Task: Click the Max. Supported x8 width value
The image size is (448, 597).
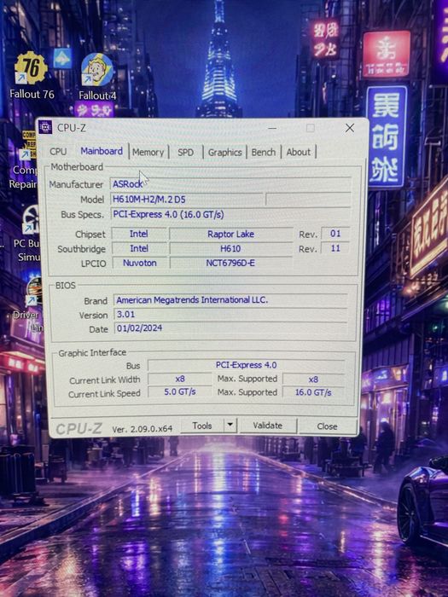Action: (x=313, y=380)
